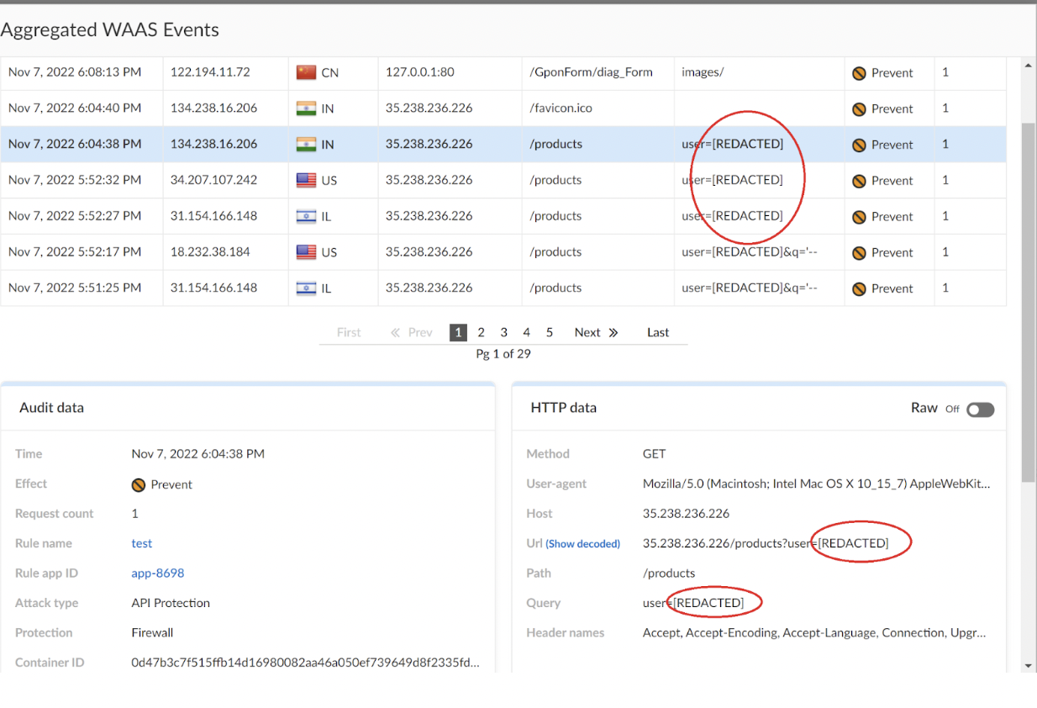Toggle the Raw switch in HTTP data
The height and width of the screenshot is (708, 1037).
click(x=980, y=409)
